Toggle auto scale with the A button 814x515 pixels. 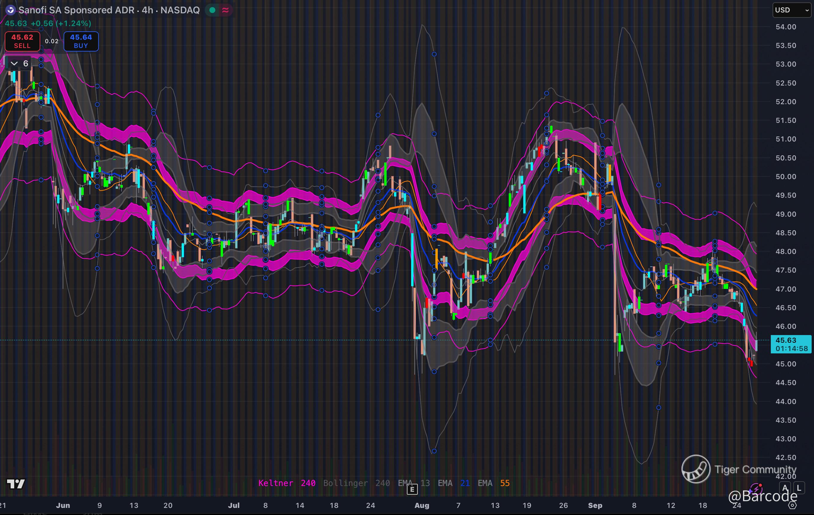(x=785, y=488)
